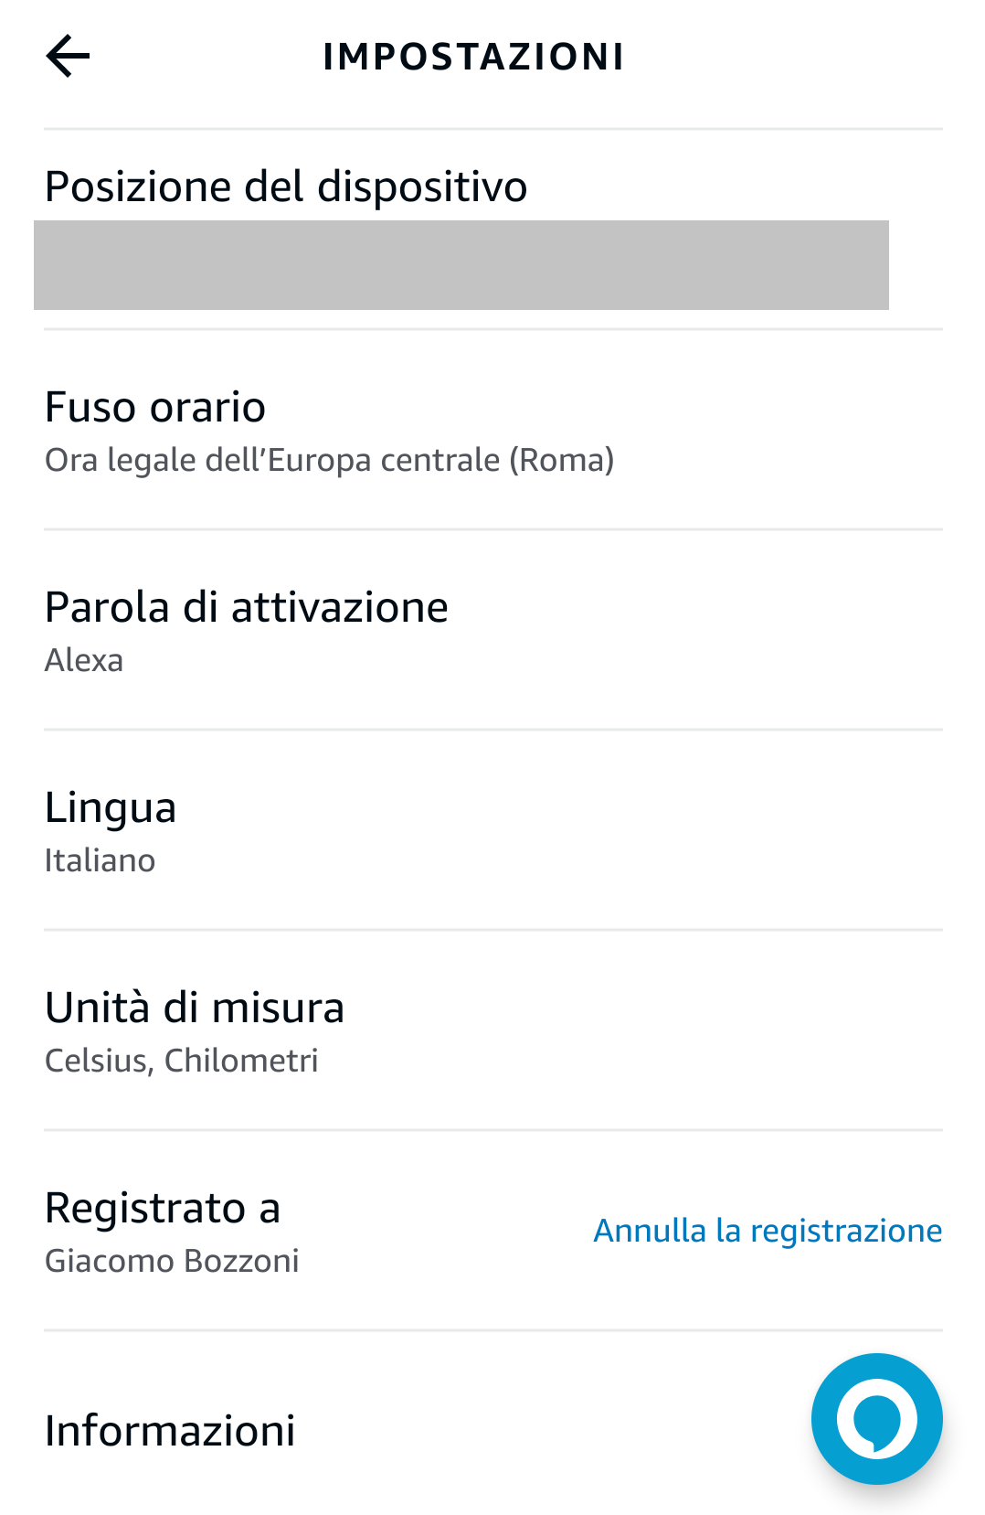Open the Lingua setting
Image resolution: width=985 pixels, height=1515 pixels.
[111, 807]
